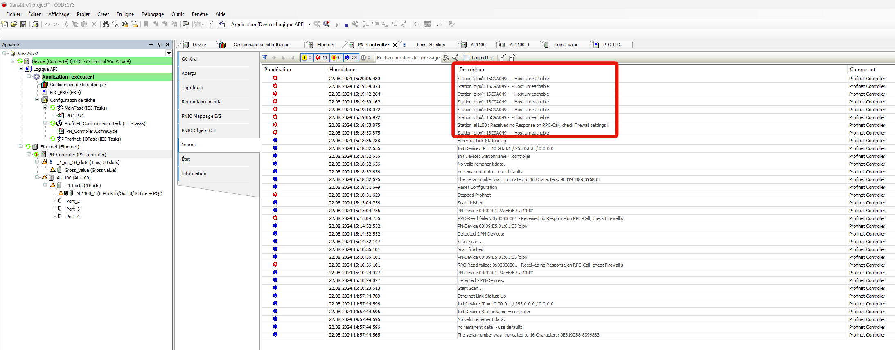Image resolution: width=895 pixels, height=350 pixels.
Task: Click the Save project toolbar icon
Action: pos(23,25)
